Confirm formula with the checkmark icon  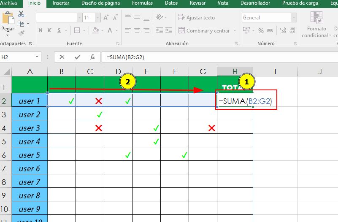(x=77, y=57)
